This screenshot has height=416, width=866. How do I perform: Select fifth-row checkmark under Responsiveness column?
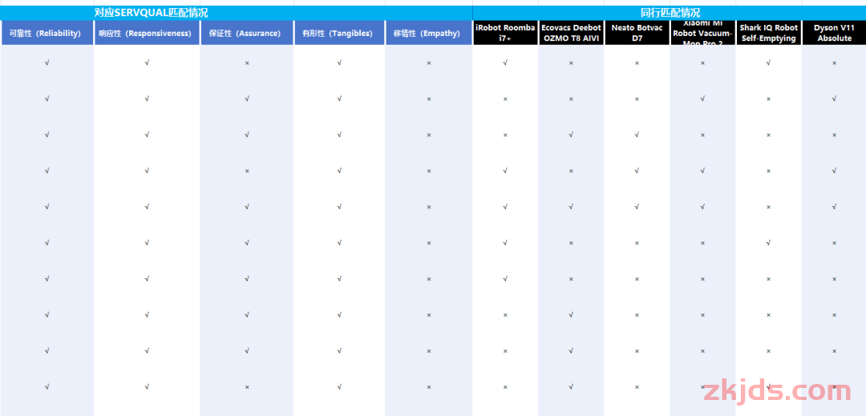click(x=147, y=207)
